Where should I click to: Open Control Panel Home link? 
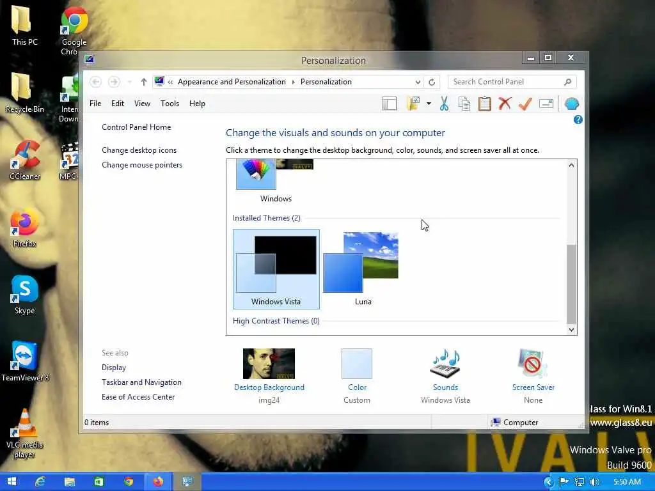(136, 127)
